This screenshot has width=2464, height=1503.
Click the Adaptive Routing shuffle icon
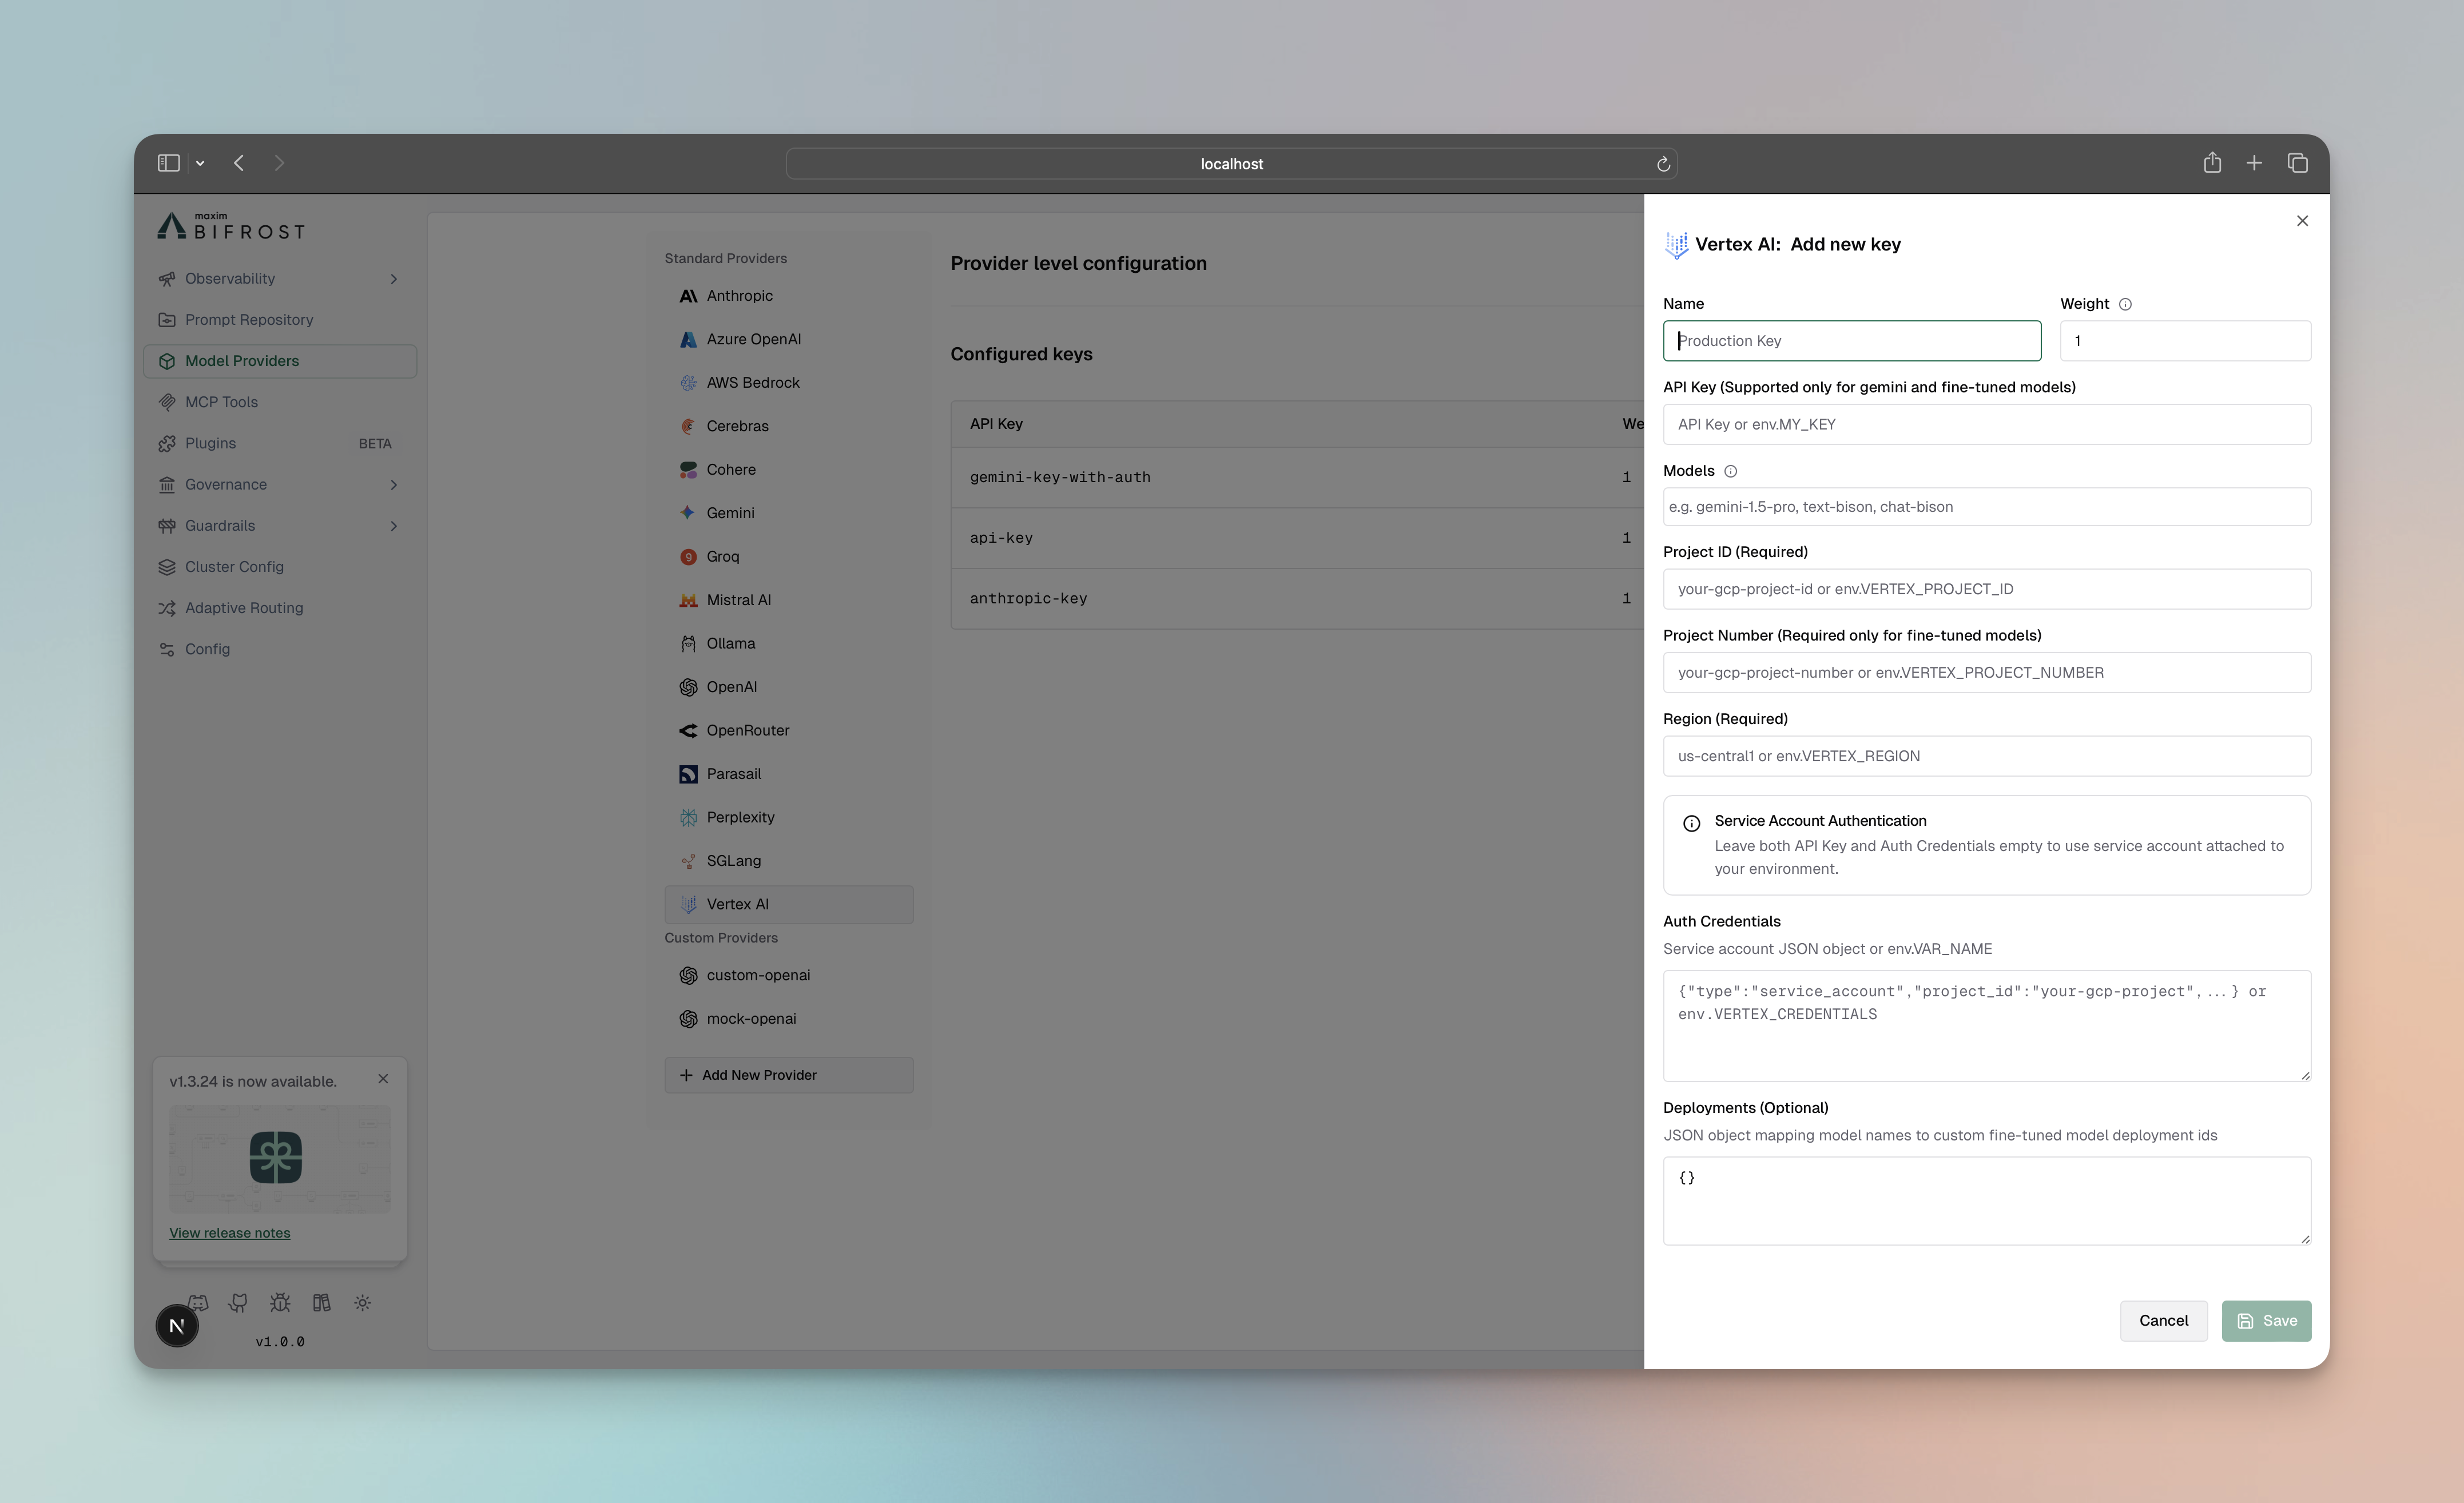[167, 607]
